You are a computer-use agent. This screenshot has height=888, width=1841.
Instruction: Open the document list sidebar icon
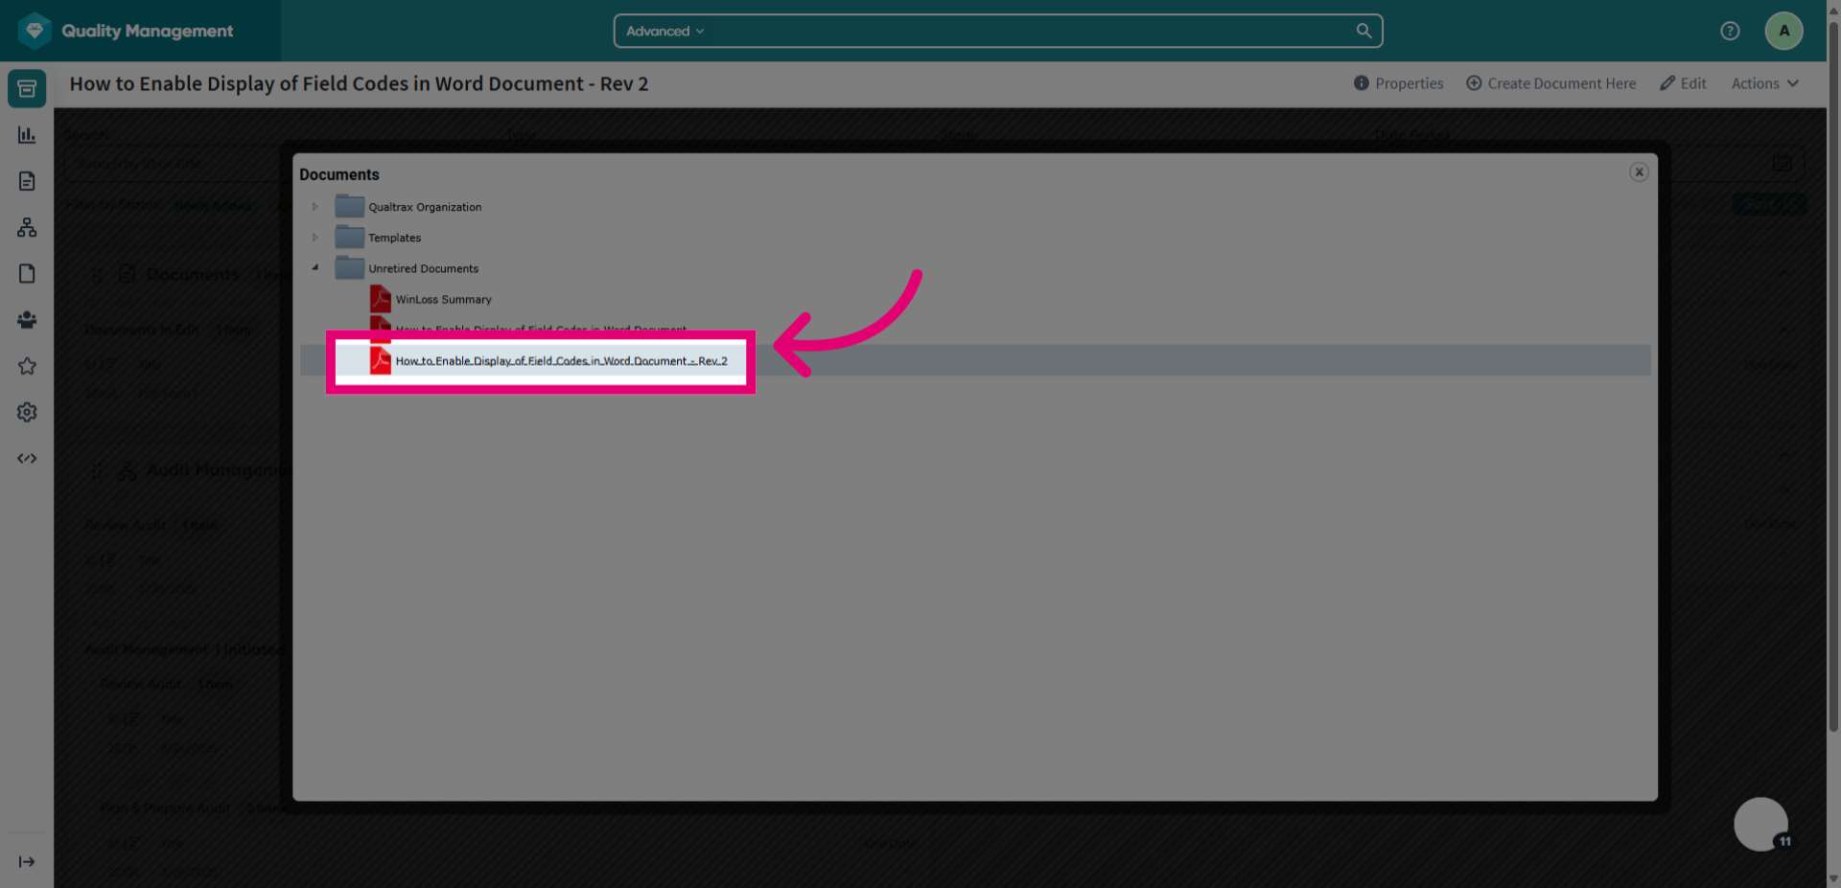click(27, 181)
